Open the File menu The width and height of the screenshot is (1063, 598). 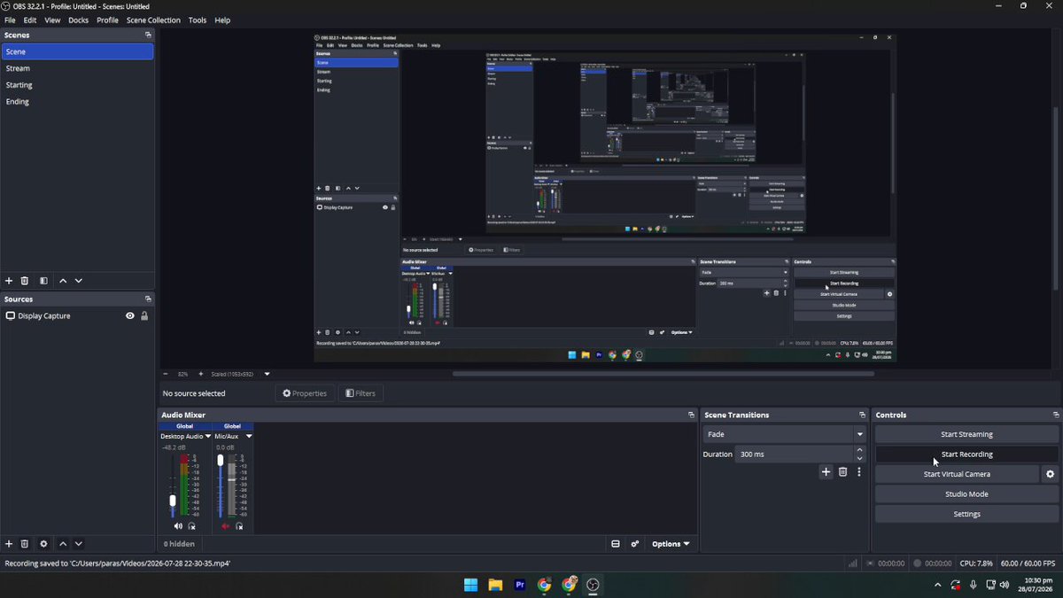(x=10, y=19)
